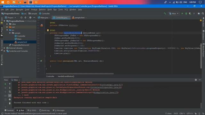This screenshot has width=205, height=115.
Task: Collapse the ProgressBarDemo root node
Action: (x=4, y=21)
